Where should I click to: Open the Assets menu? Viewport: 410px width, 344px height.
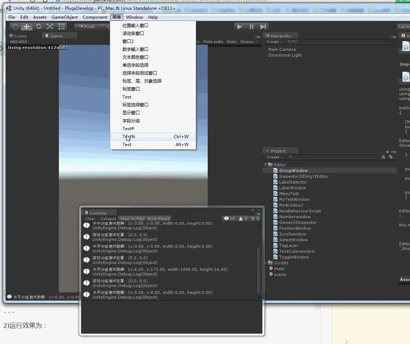coord(40,17)
